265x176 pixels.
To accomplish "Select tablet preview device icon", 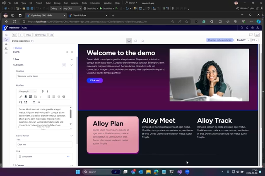I will pyautogui.click(x=136, y=41).
